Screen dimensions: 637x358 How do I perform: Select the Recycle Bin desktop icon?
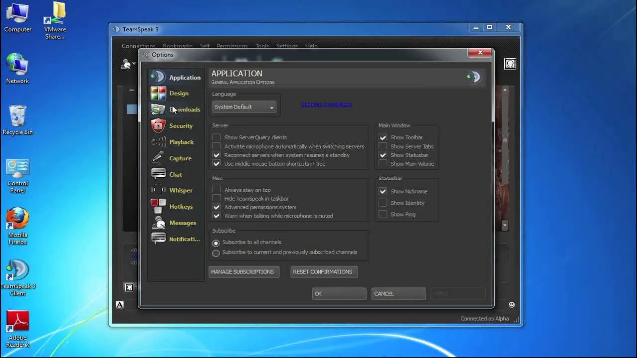[x=18, y=120]
